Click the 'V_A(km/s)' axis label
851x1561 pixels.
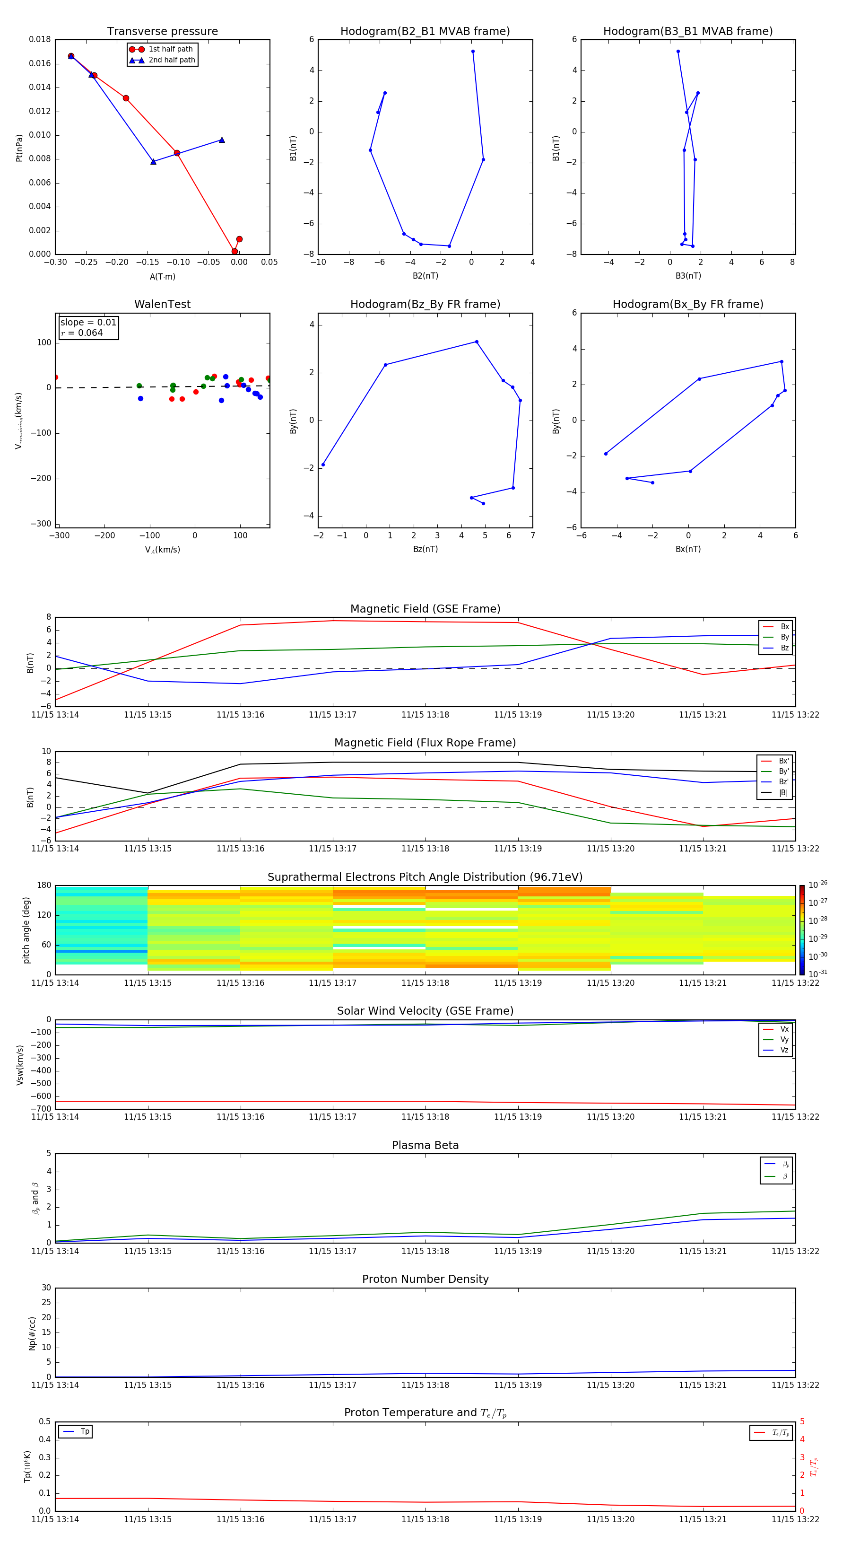[x=162, y=550]
